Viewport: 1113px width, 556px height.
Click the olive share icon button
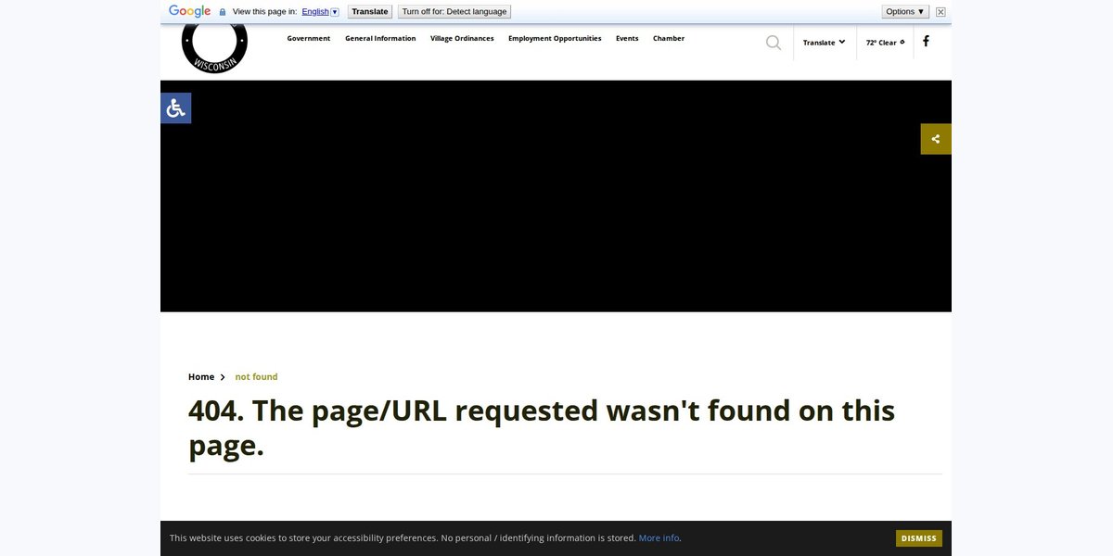tap(936, 139)
